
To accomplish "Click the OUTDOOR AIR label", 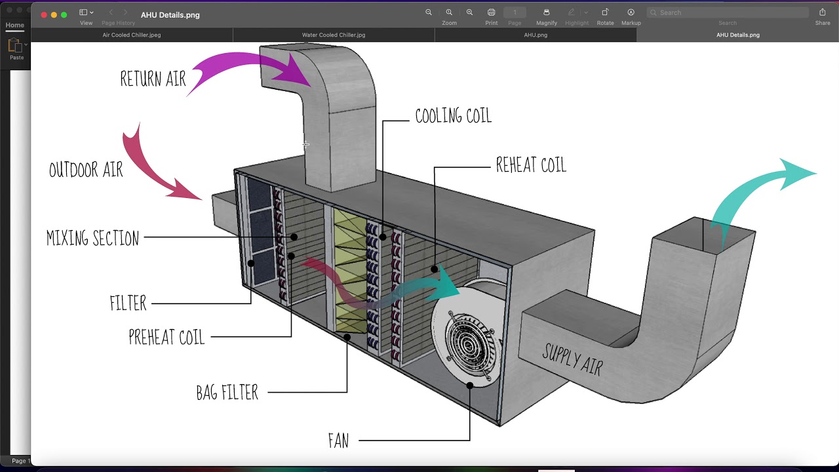I will [x=86, y=170].
